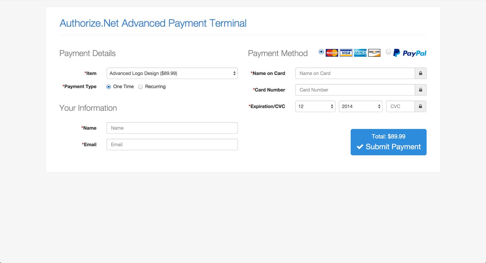Select the Recurring payment type
Screen dimensions: 486x263
pos(140,87)
